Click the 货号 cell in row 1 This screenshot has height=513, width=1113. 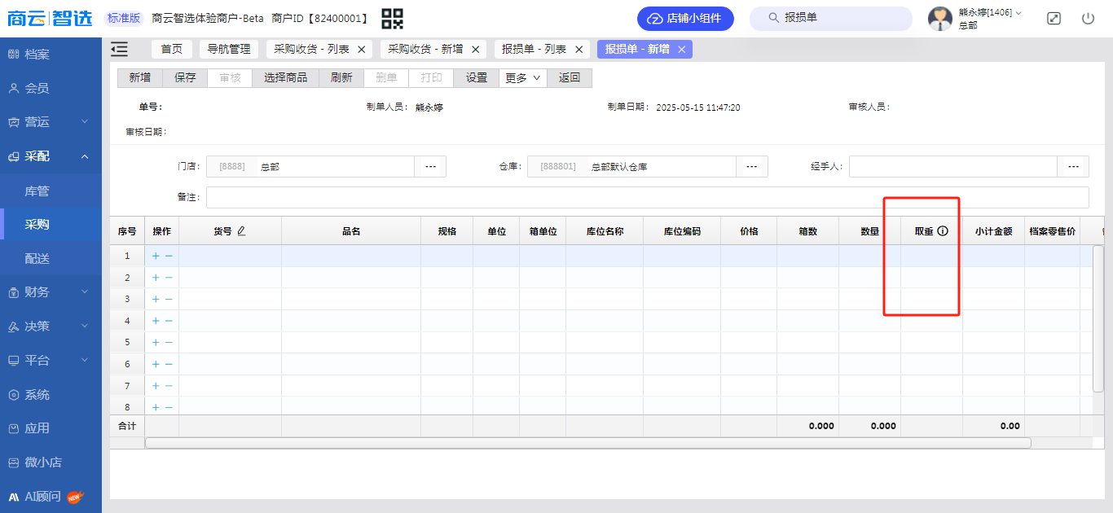pos(231,256)
